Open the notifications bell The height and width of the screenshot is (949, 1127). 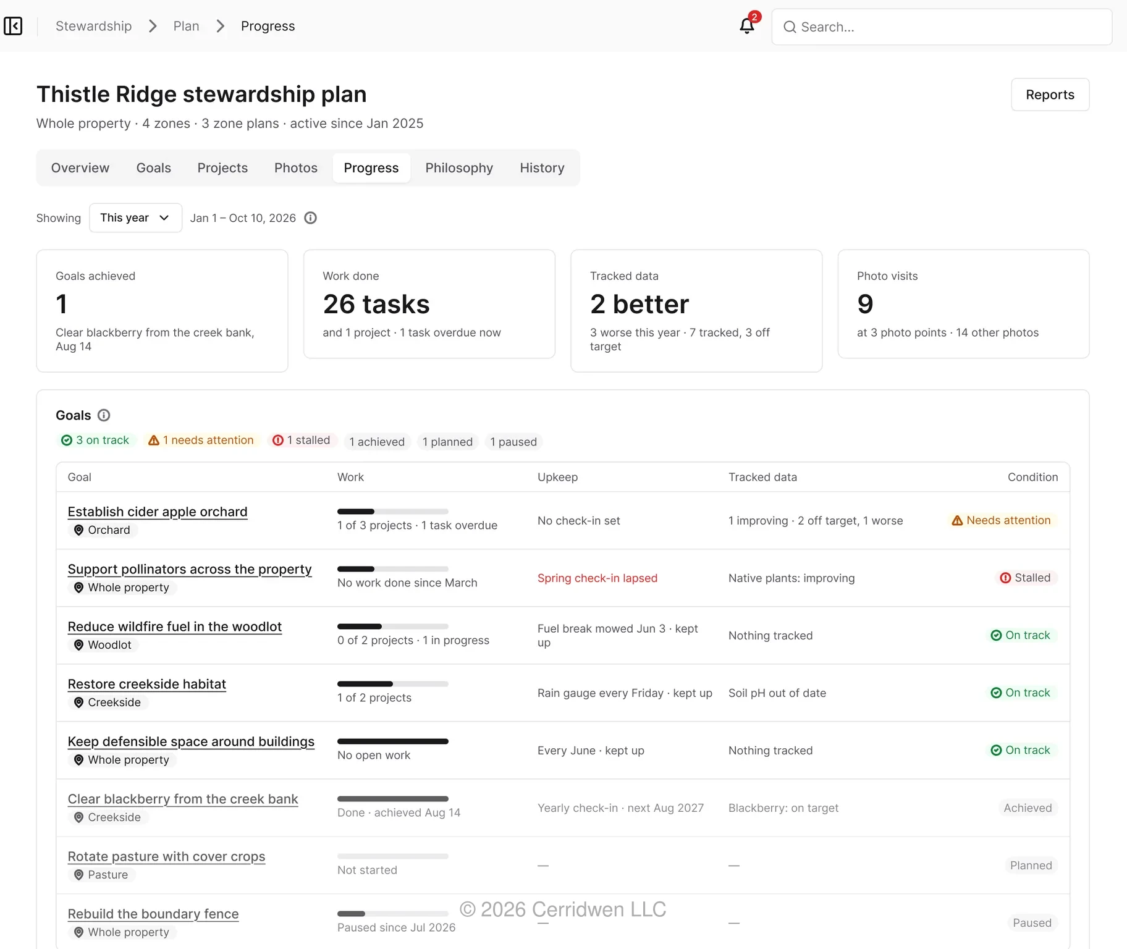pos(747,26)
